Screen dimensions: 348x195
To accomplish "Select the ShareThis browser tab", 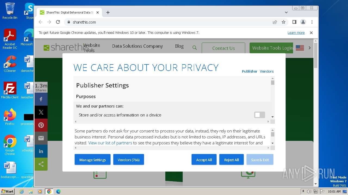I will 70,12.
